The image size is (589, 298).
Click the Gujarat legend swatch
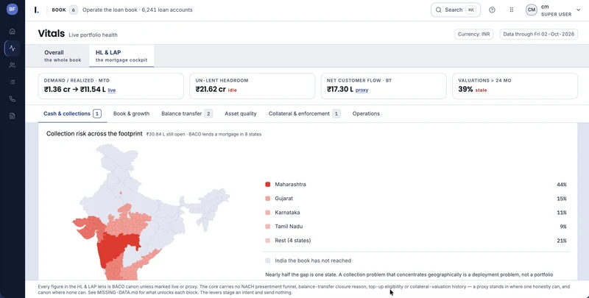[x=267, y=199]
